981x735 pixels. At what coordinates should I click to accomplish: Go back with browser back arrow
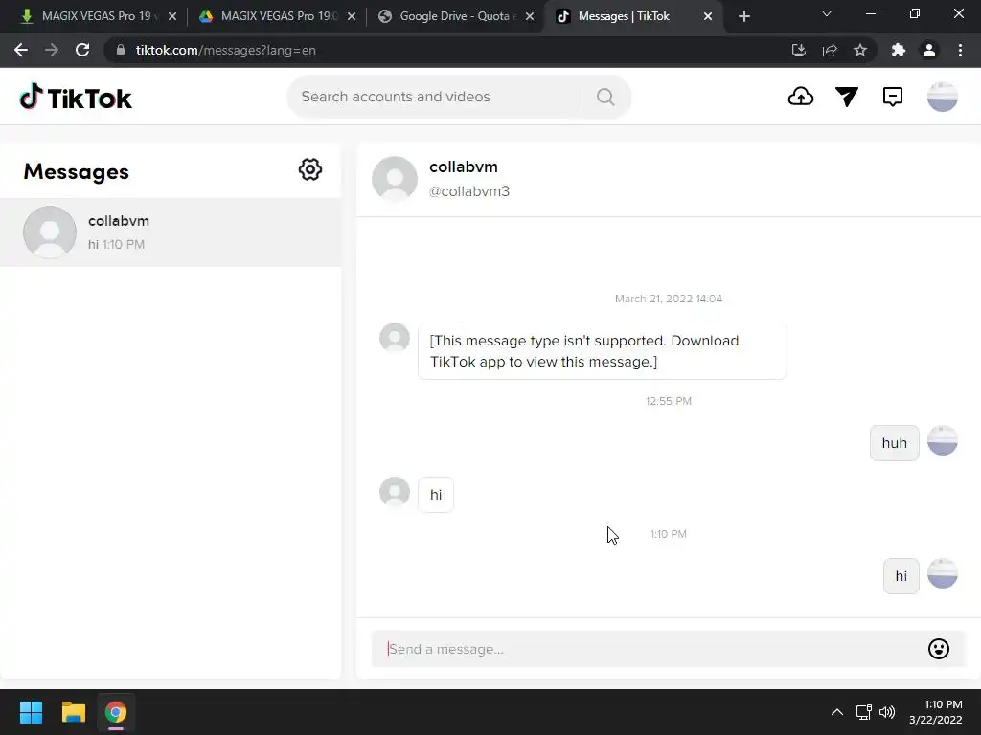tap(21, 50)
